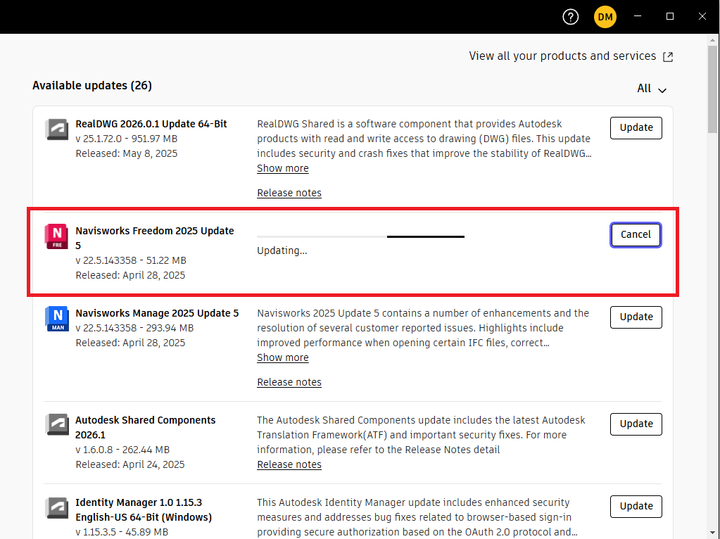720x539 pixels.
Task: Click the Identity Manager product icon
Action: tap(56, 507)
